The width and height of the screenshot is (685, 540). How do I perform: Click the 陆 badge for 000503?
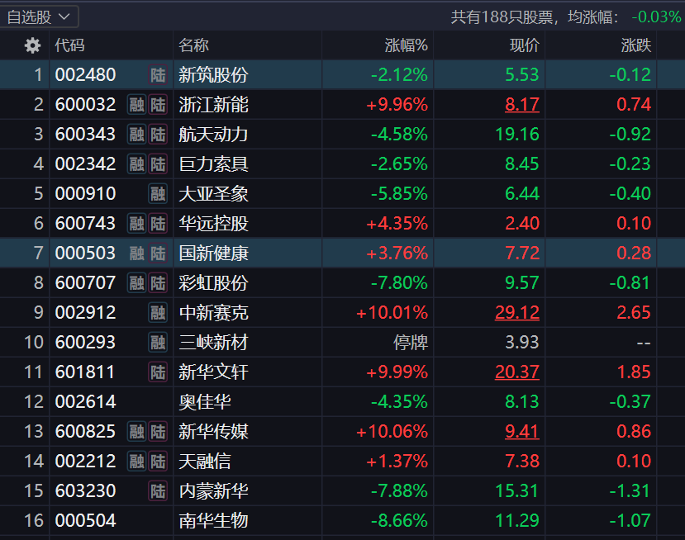158,253
